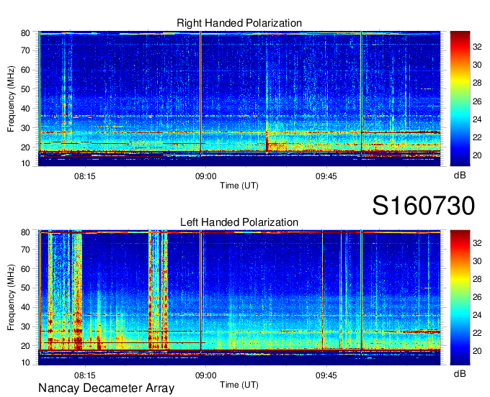The image size is (490, 397).
Task: Click the dB unit label under top color bar
Action: coord(460,175)
